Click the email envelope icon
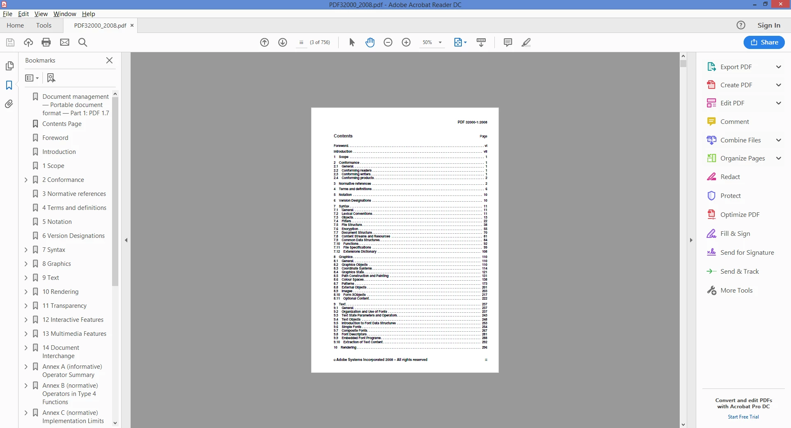 (65, 42)
